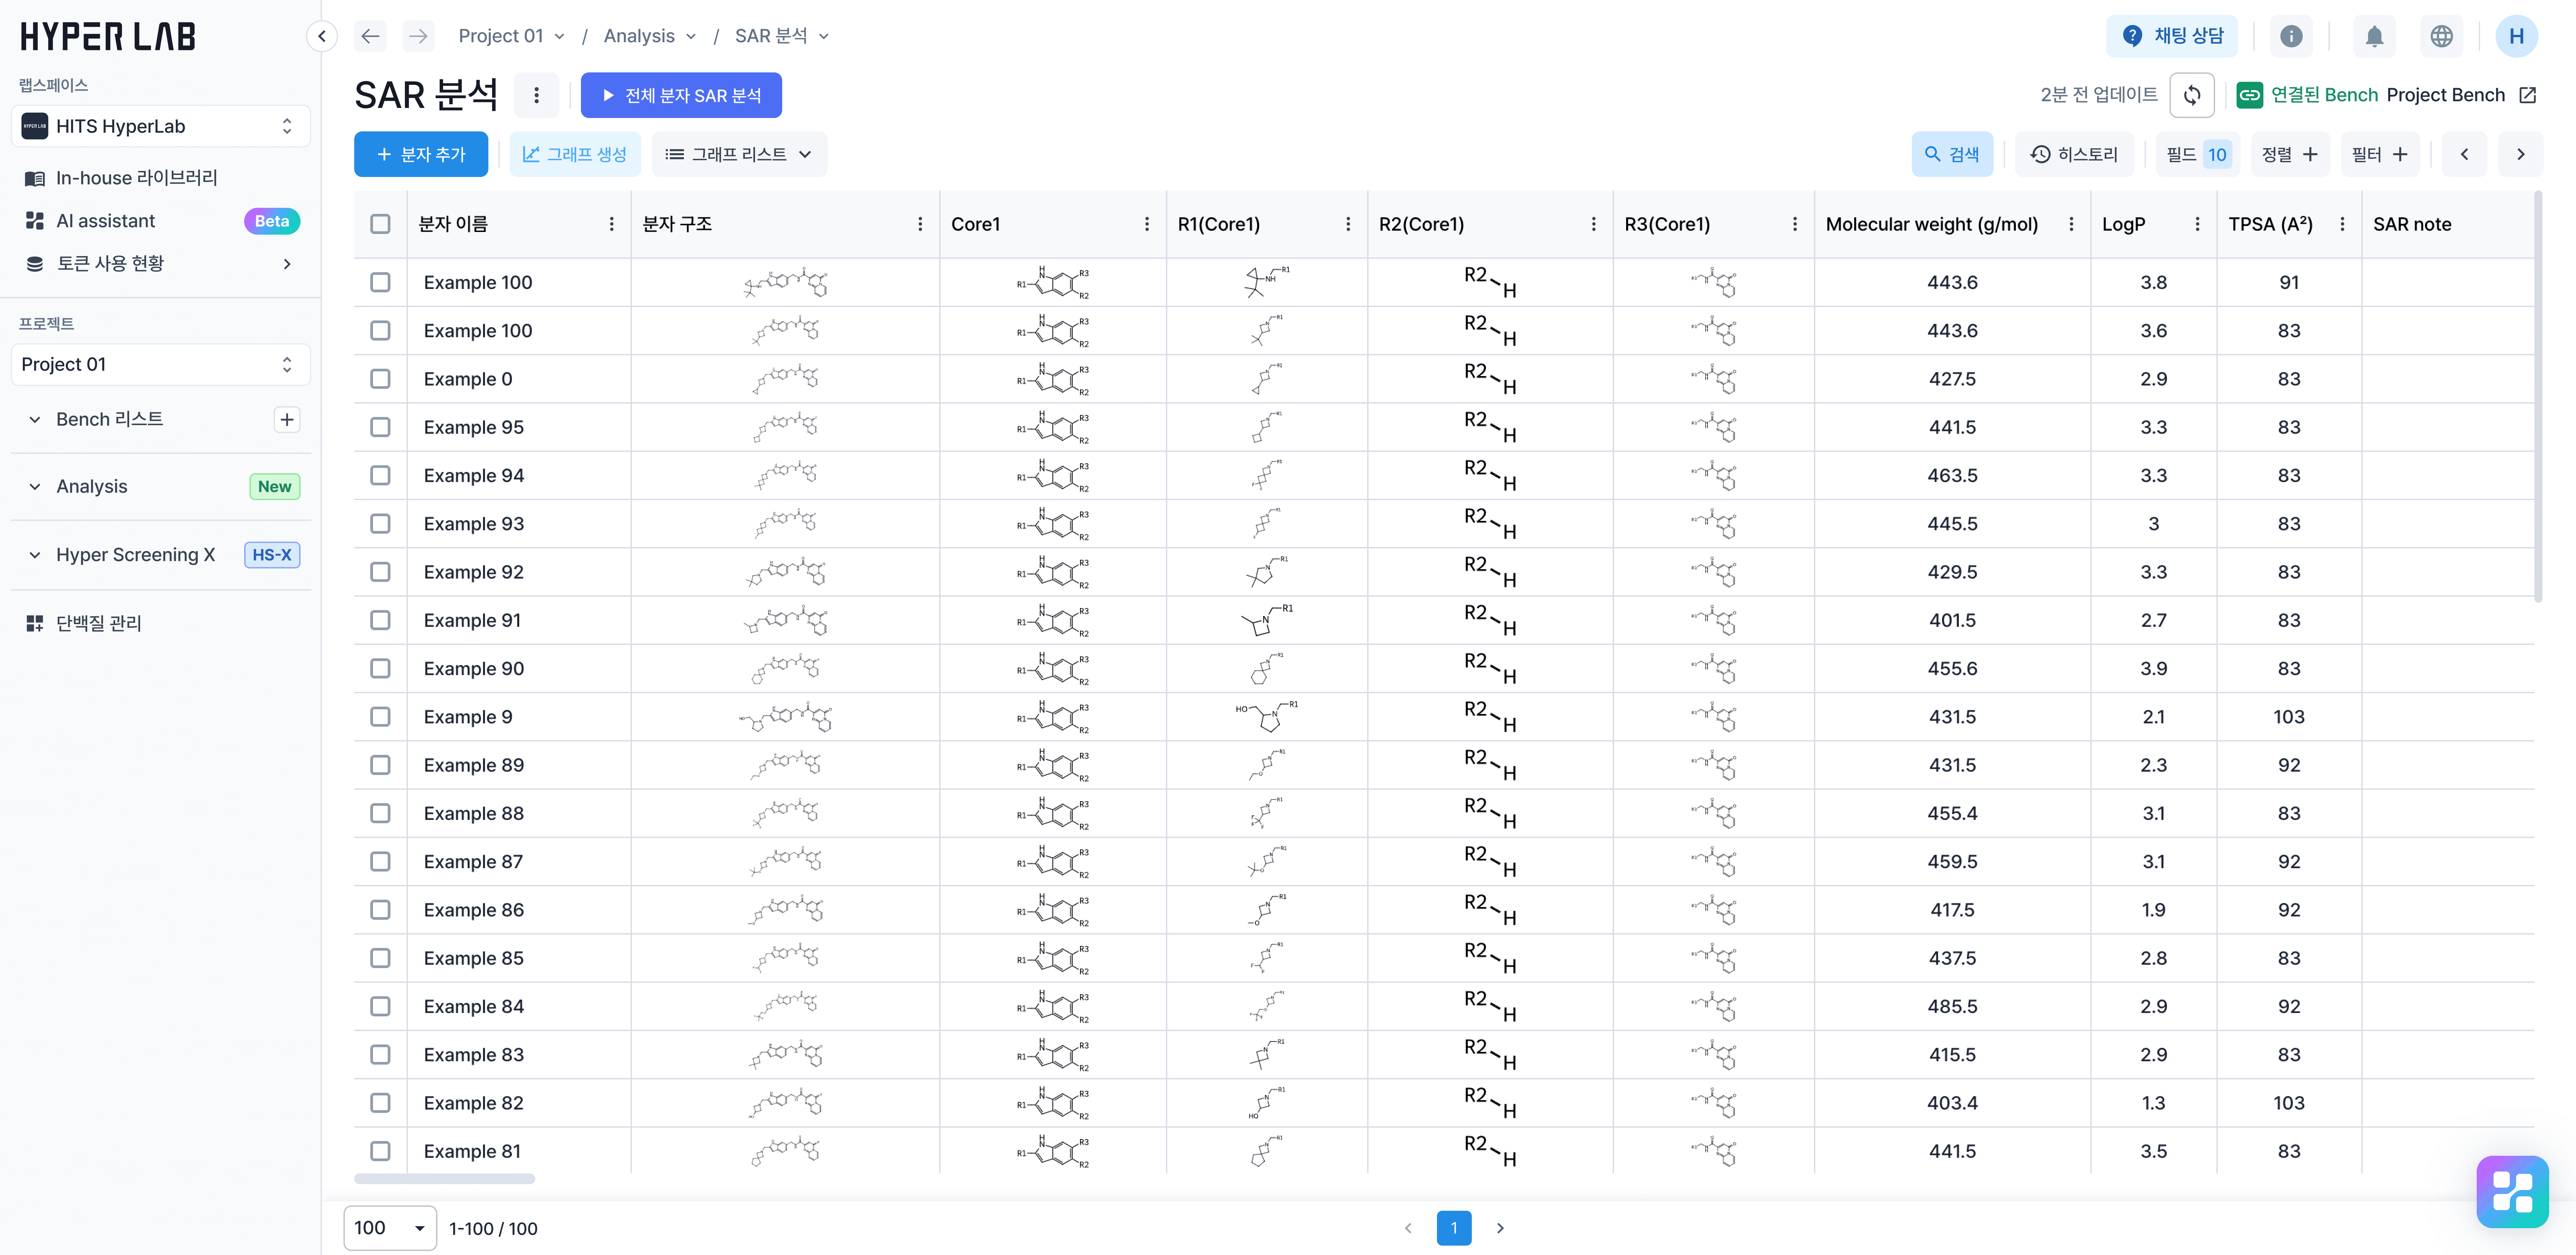
Task: Click the 분자 추가 button
Action: (x=421, y=154)
